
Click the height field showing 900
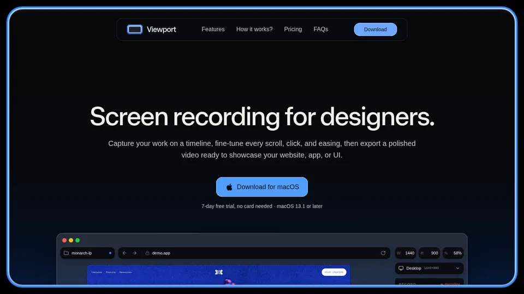[x=429, y=253]
